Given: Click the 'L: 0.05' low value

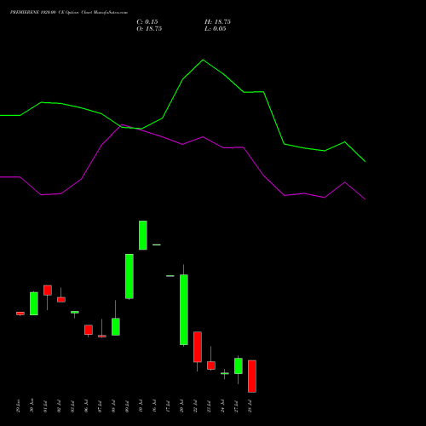Looking at the screenshot, I should [x=216, y=29].
